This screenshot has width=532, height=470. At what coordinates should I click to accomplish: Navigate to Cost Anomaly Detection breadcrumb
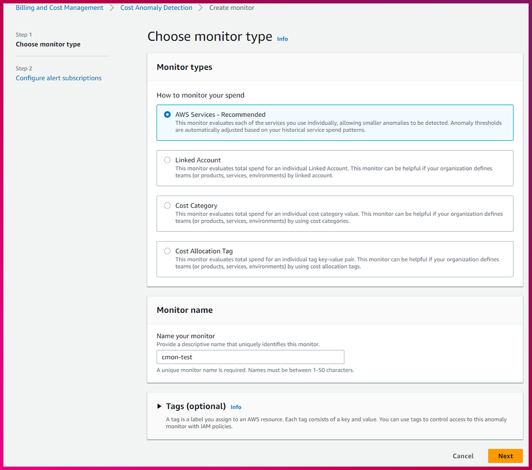pos(156,8)
